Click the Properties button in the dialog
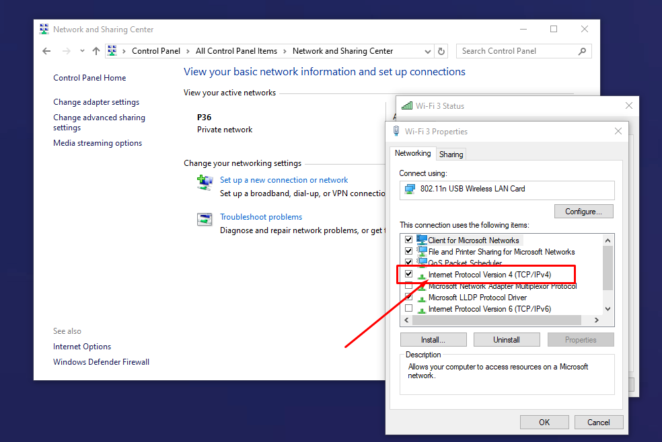662x442 pixels. pos(581,340)
